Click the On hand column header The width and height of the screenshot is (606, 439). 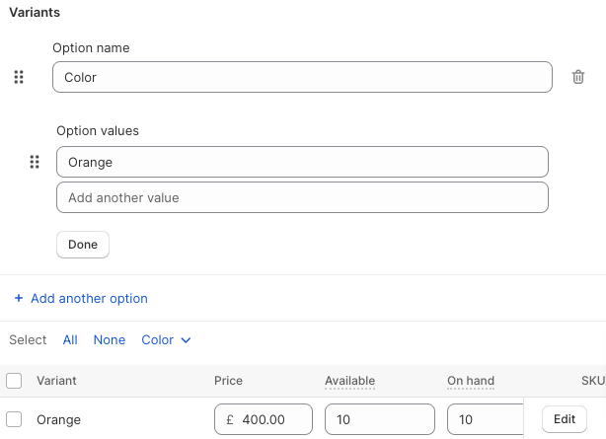pyautogui.click(x=471, y=381)
